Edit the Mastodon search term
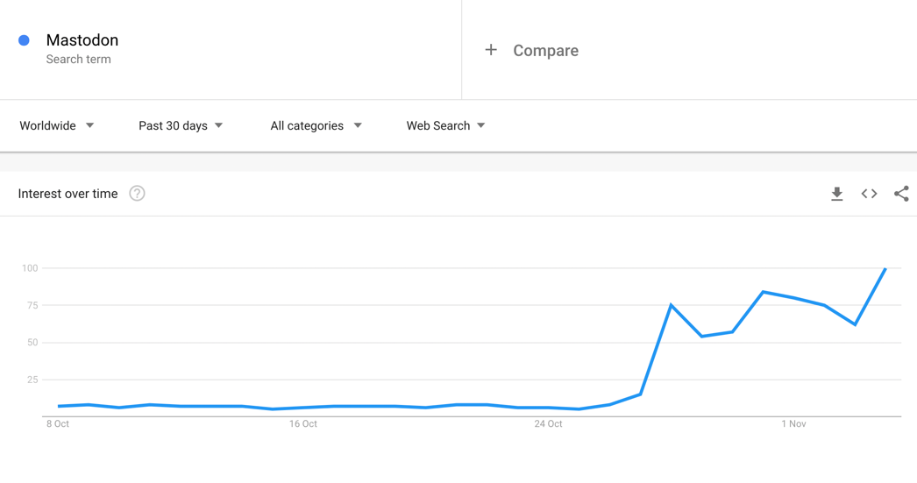The image size is (917, 483). point(82,40)
